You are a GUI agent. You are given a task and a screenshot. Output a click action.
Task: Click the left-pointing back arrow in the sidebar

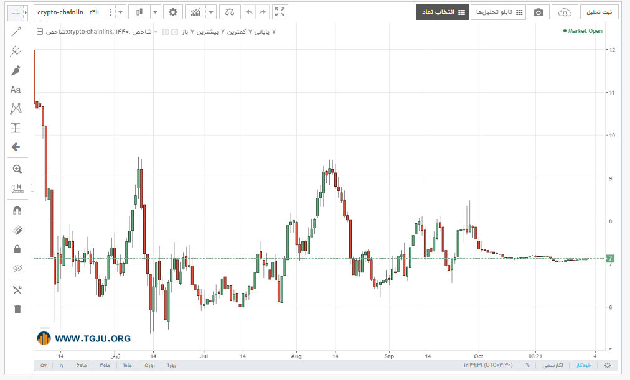[16, 147]
